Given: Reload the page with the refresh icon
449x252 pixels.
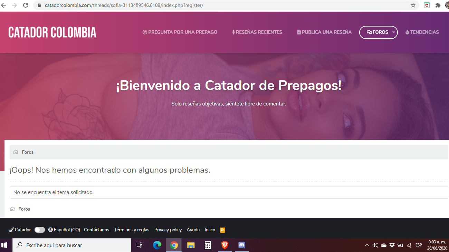Looking at the screenshot, I should [26, 5].
